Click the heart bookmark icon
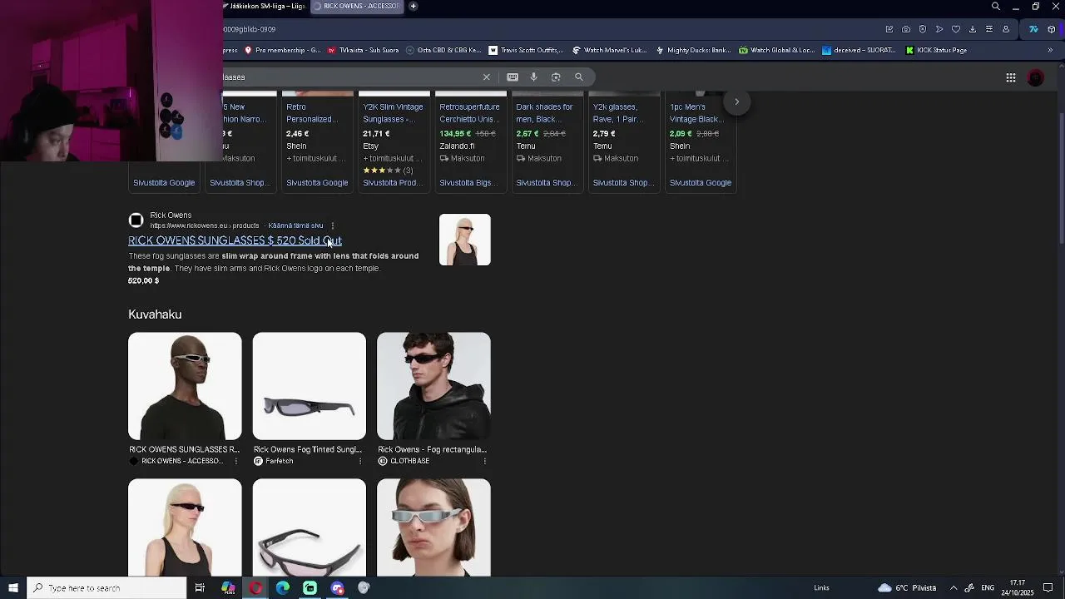 (x=956, y=29)
